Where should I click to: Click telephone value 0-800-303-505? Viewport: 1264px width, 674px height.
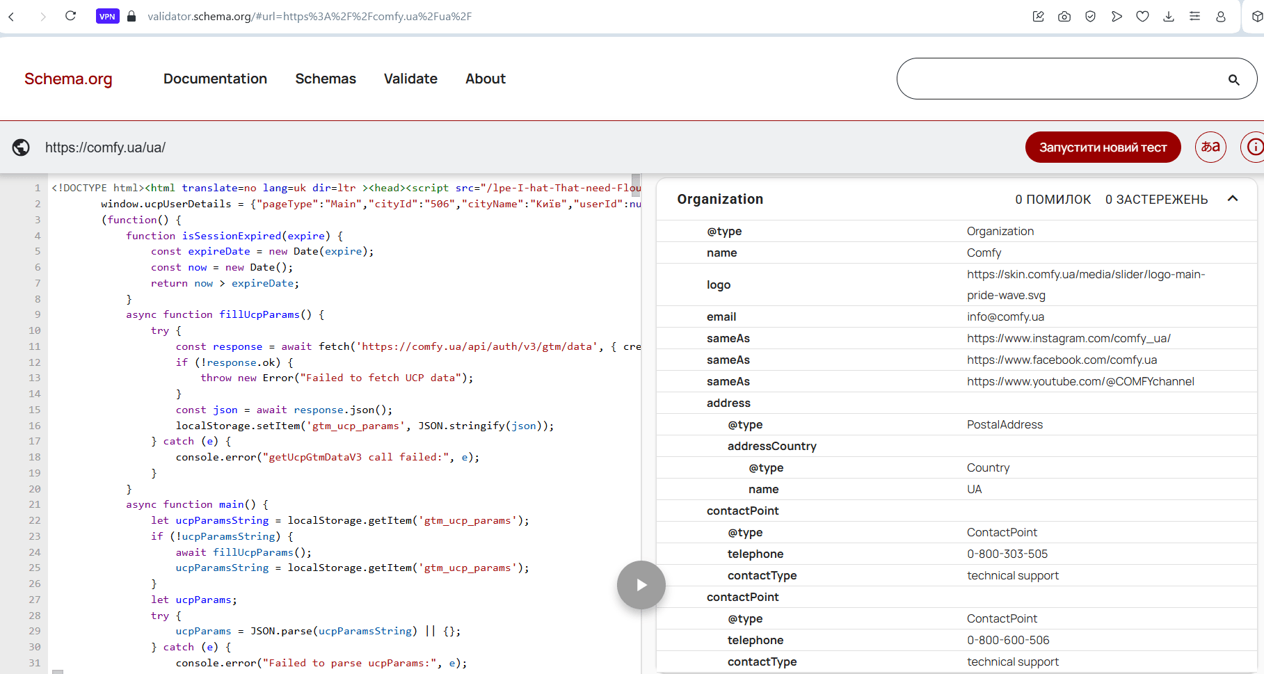[x=1007, y=554]
